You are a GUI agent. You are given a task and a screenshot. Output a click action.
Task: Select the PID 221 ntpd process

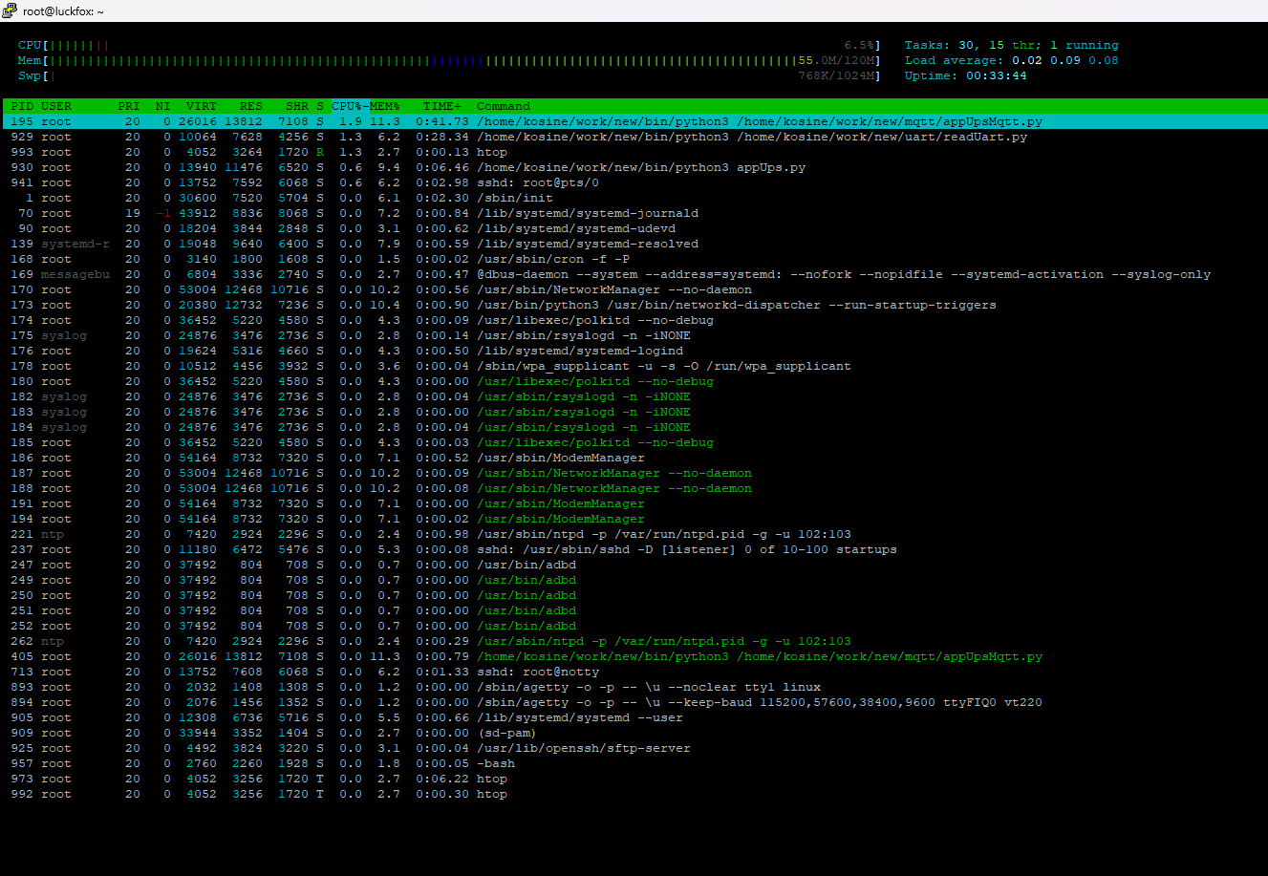634,534
